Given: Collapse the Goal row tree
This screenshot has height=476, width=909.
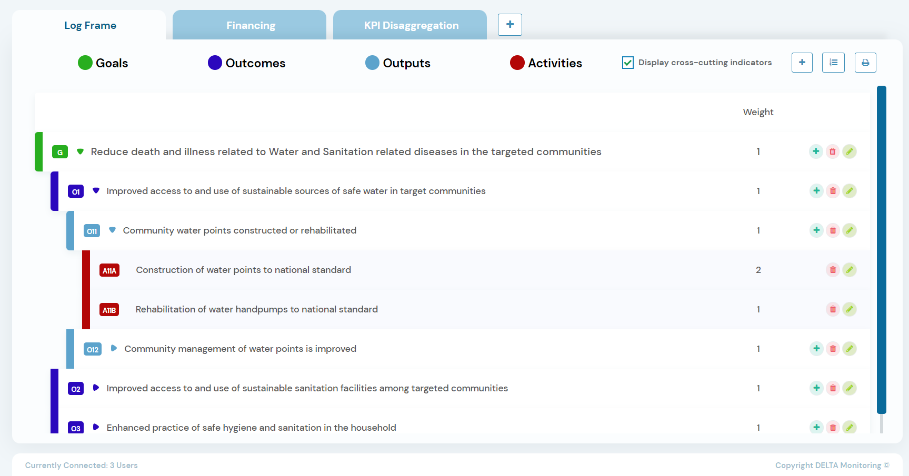Looking at the screenshot, I should coord(80,151).
